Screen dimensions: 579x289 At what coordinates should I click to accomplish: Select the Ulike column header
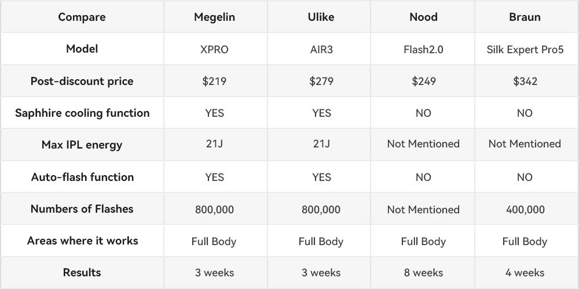[x=321, y=17]
